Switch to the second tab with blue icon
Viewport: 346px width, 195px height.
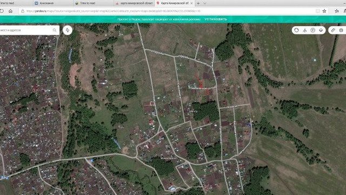54,3
